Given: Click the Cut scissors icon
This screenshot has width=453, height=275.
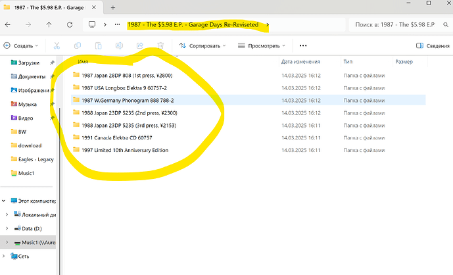Looking at the screenshot, I should click(57, 45).
